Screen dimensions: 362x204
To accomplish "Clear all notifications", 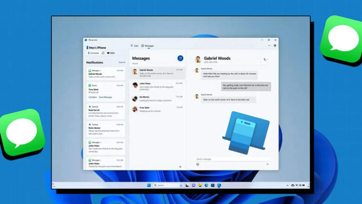I will point(122,62).
